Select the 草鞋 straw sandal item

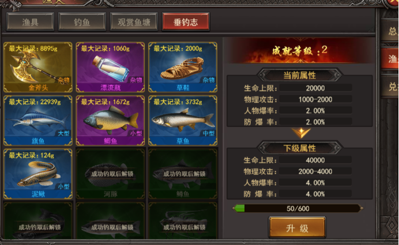183,67
